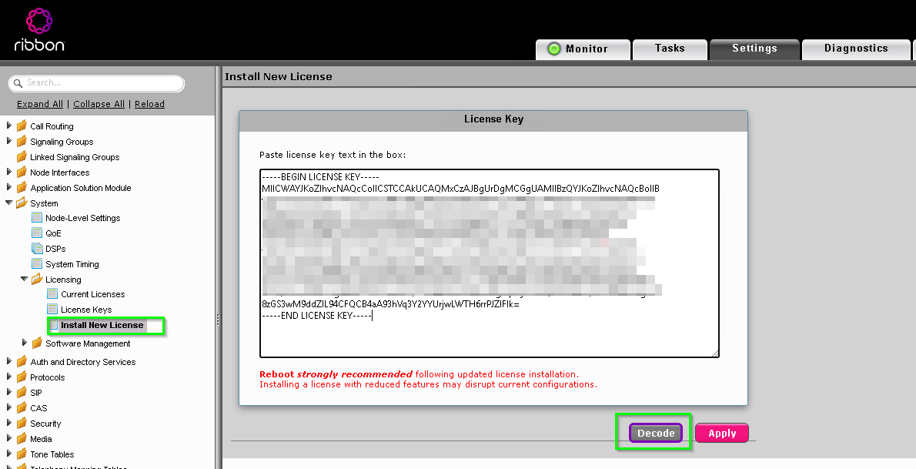Expand the Call Routing tree branch
The width and height of the screenshot is (916, 469).
8,126
